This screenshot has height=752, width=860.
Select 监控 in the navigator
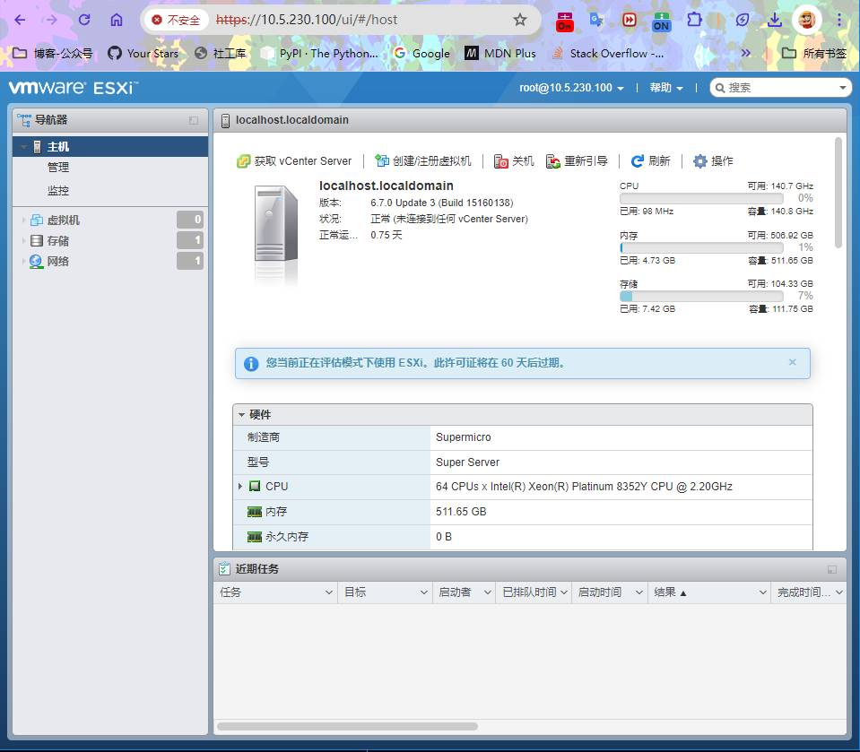(58, 191)
